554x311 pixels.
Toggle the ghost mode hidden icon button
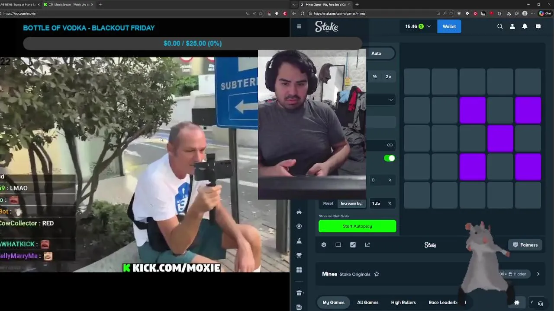pyautogui.click(x=517, y=302)
